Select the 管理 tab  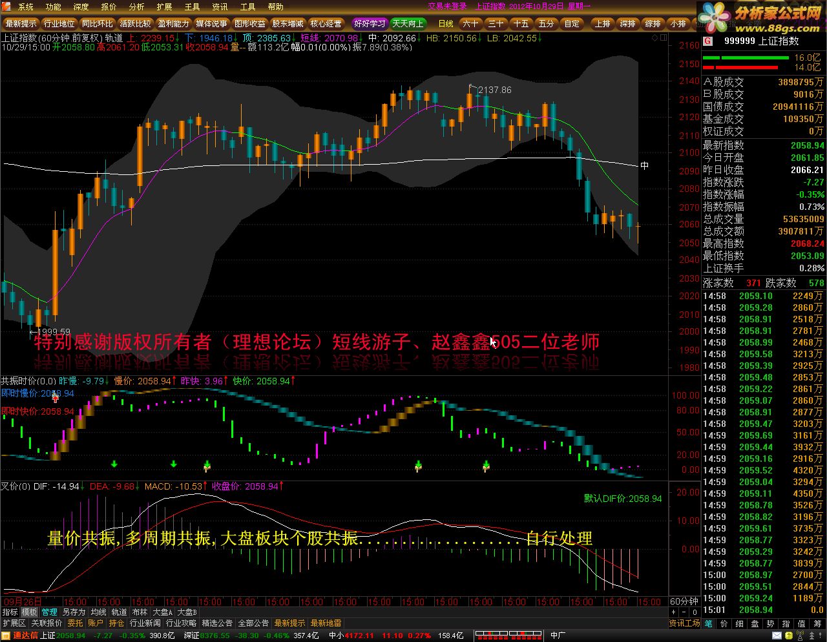[50, 612]
